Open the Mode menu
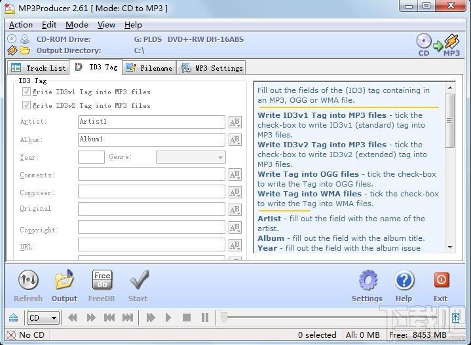 (77, 25)
